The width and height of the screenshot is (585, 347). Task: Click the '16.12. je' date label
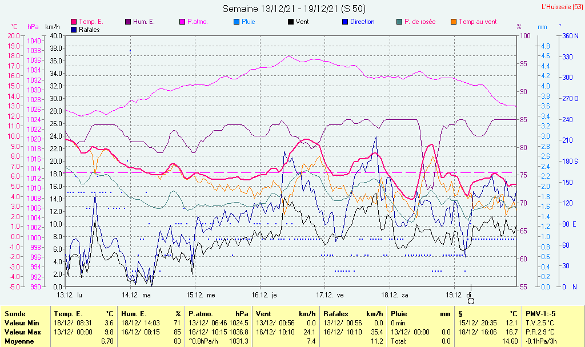[x=264, y=295]
